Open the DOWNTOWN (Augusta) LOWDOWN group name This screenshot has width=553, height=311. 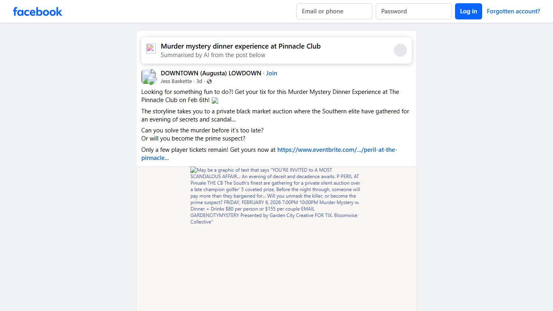tap(211, 73)
